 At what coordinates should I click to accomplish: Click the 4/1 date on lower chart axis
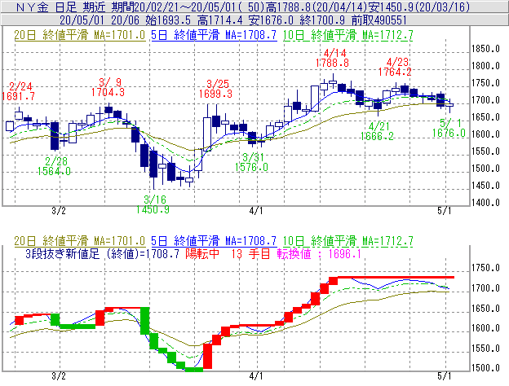[x=256, y=376]
